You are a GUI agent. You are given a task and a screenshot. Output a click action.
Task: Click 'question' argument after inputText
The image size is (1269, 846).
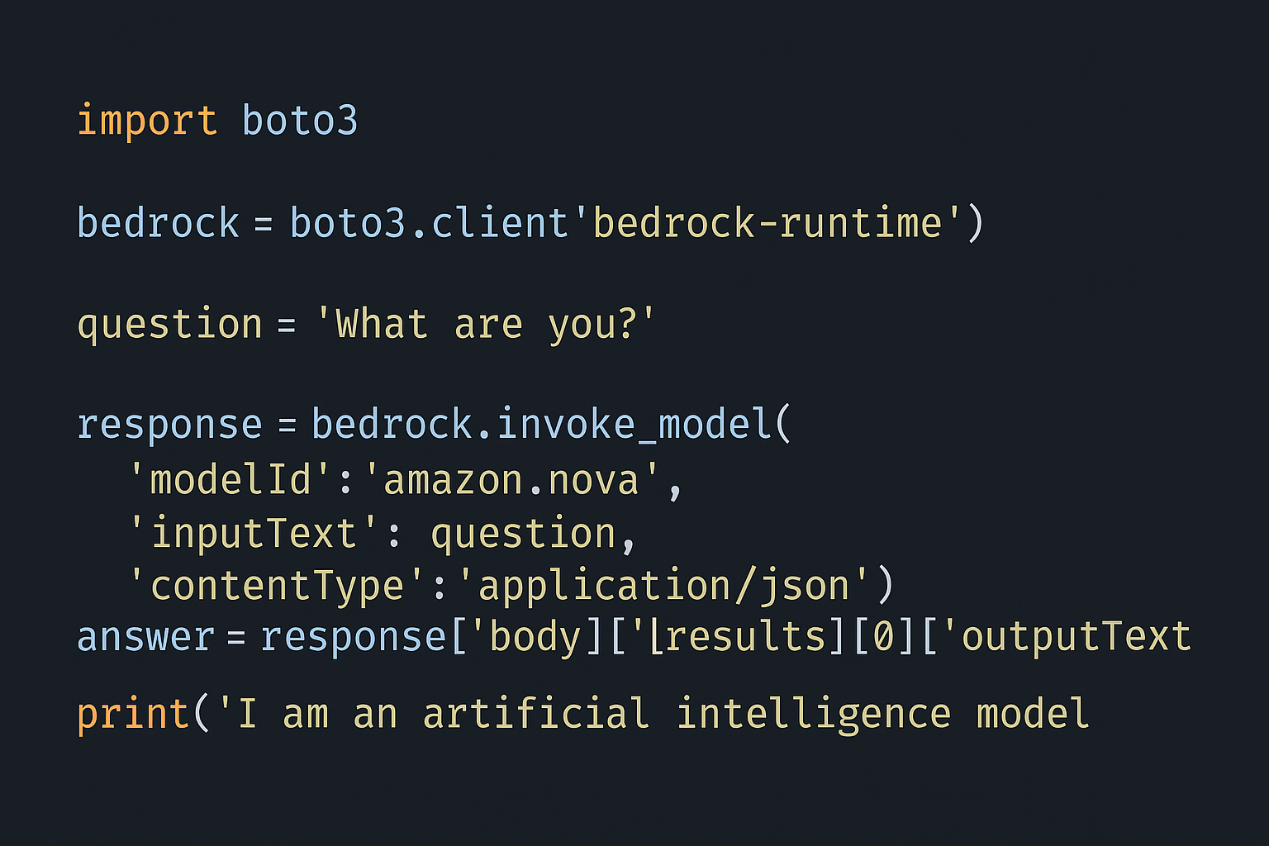523,535
